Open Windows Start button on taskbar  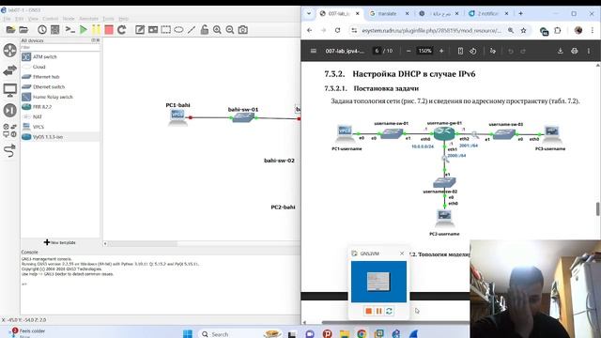tap(188, 334)
